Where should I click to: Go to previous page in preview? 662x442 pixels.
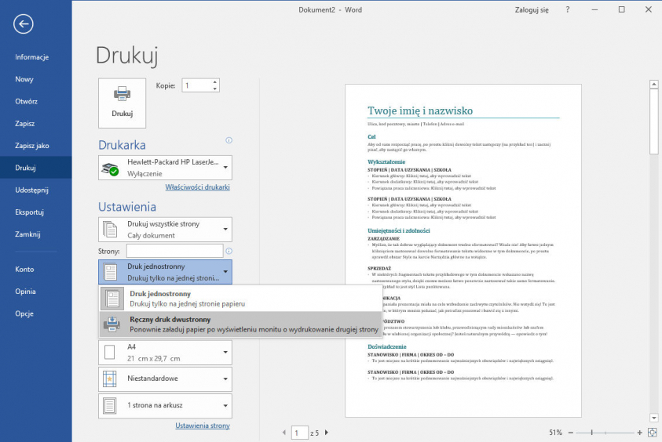point(283,433)
